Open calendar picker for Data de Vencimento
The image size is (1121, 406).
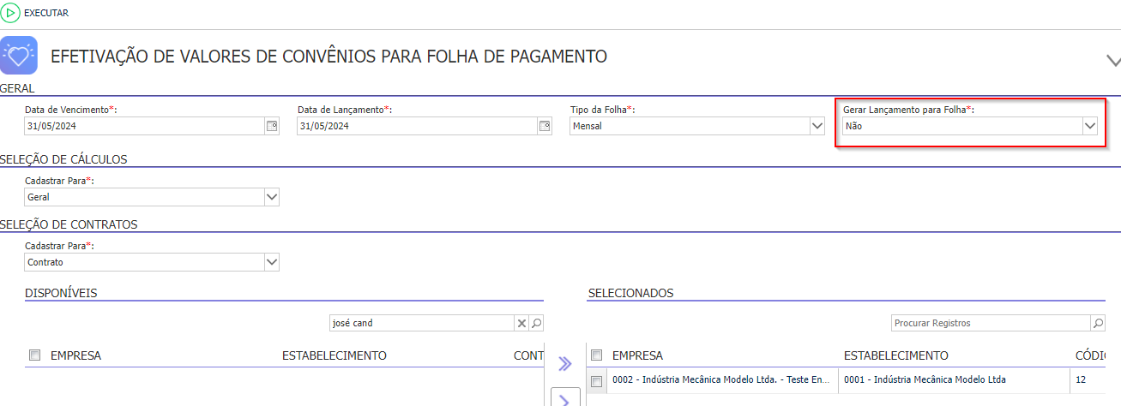tap(272, 126)
